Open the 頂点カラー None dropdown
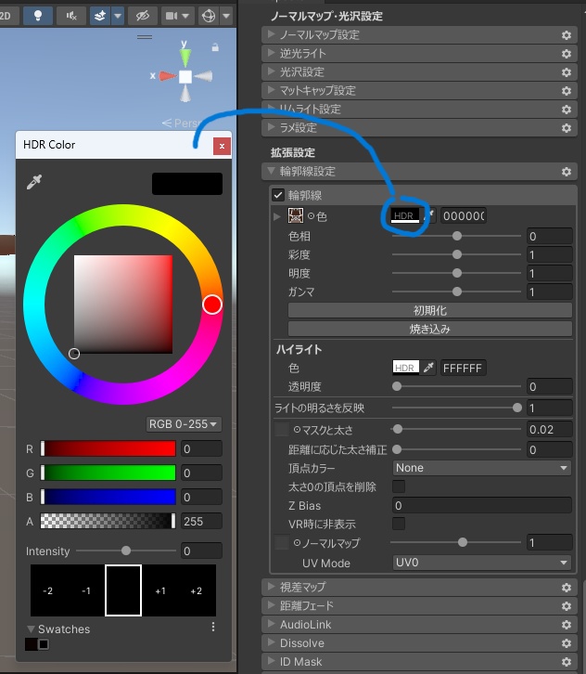586x674 pixels. coord(481,468)
